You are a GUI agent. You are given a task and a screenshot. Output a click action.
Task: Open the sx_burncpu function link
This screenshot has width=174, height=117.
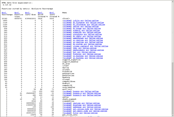click(78, 58)
